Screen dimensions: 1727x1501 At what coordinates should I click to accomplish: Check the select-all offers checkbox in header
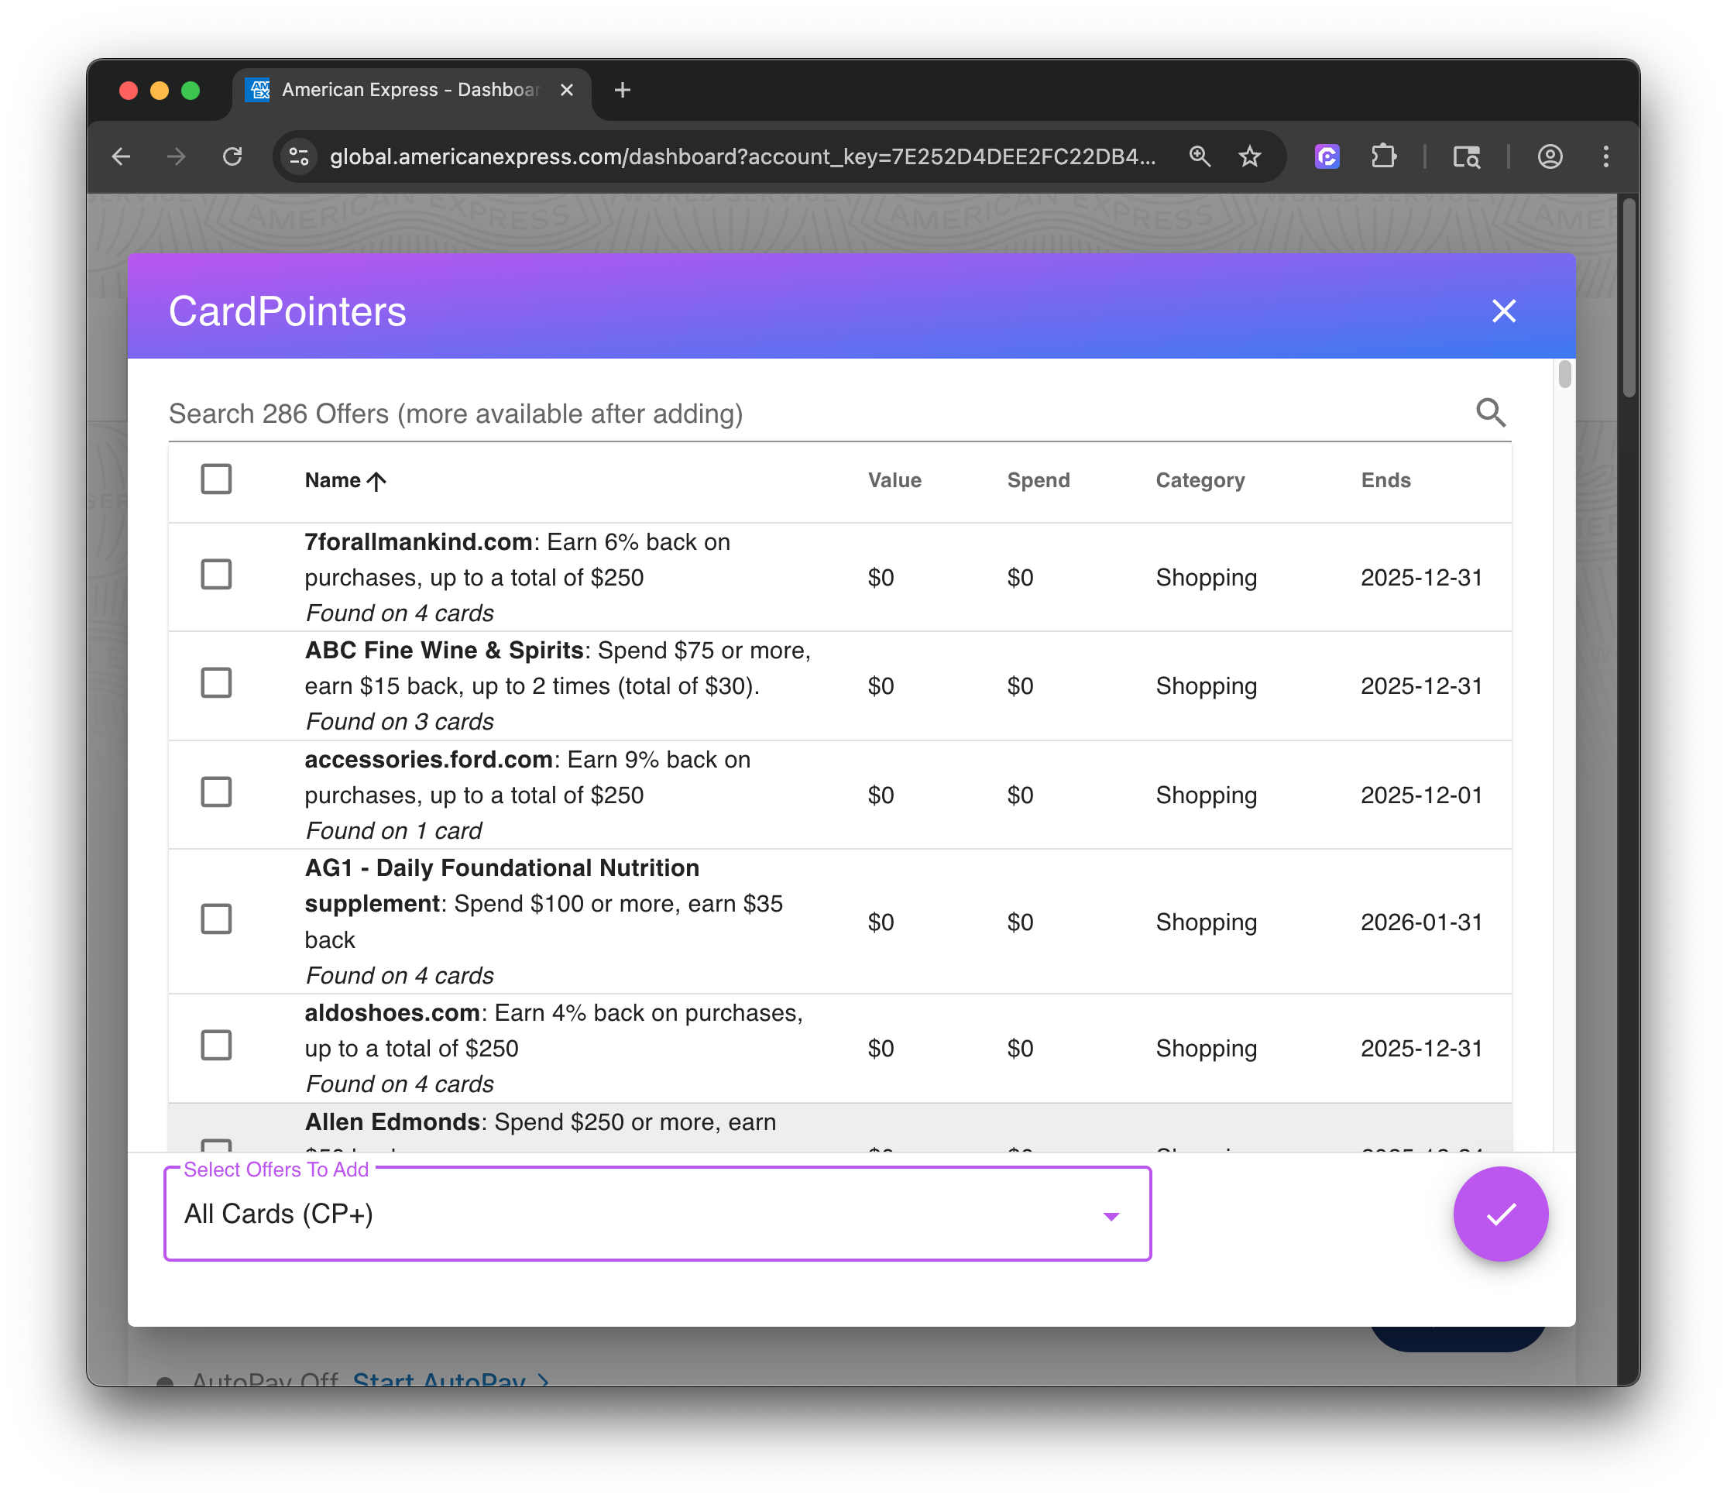pos(216,479)
